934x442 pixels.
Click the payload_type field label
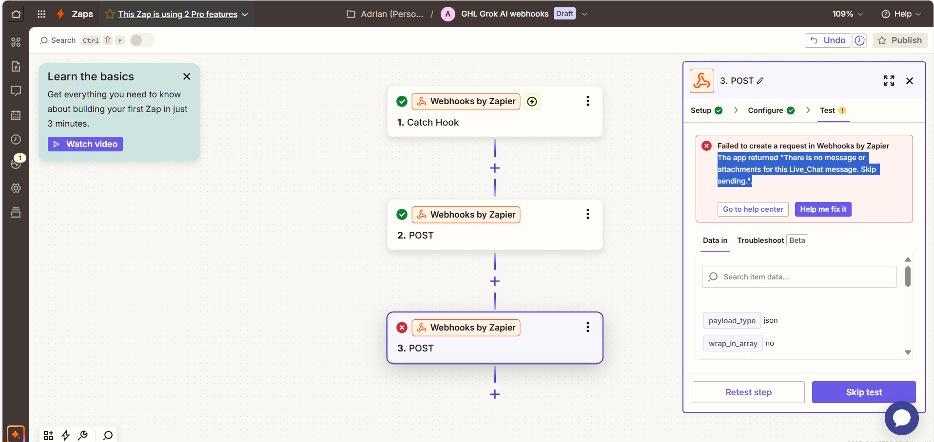[732, 321]
